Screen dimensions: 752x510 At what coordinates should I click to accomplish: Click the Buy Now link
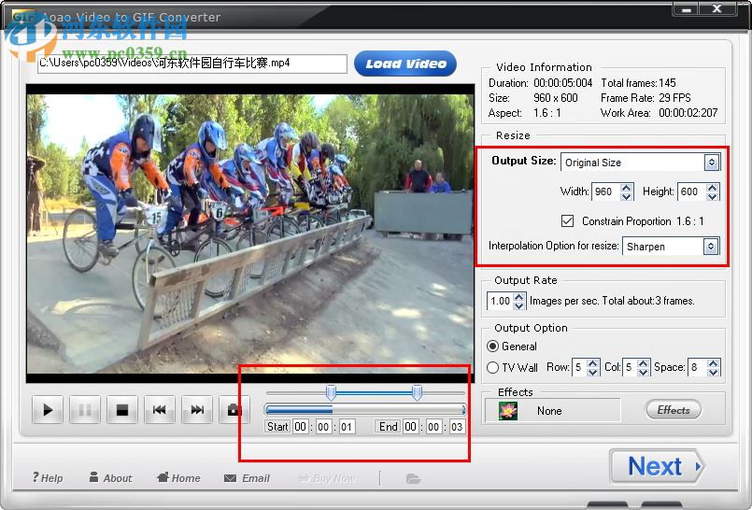[327, 478]
